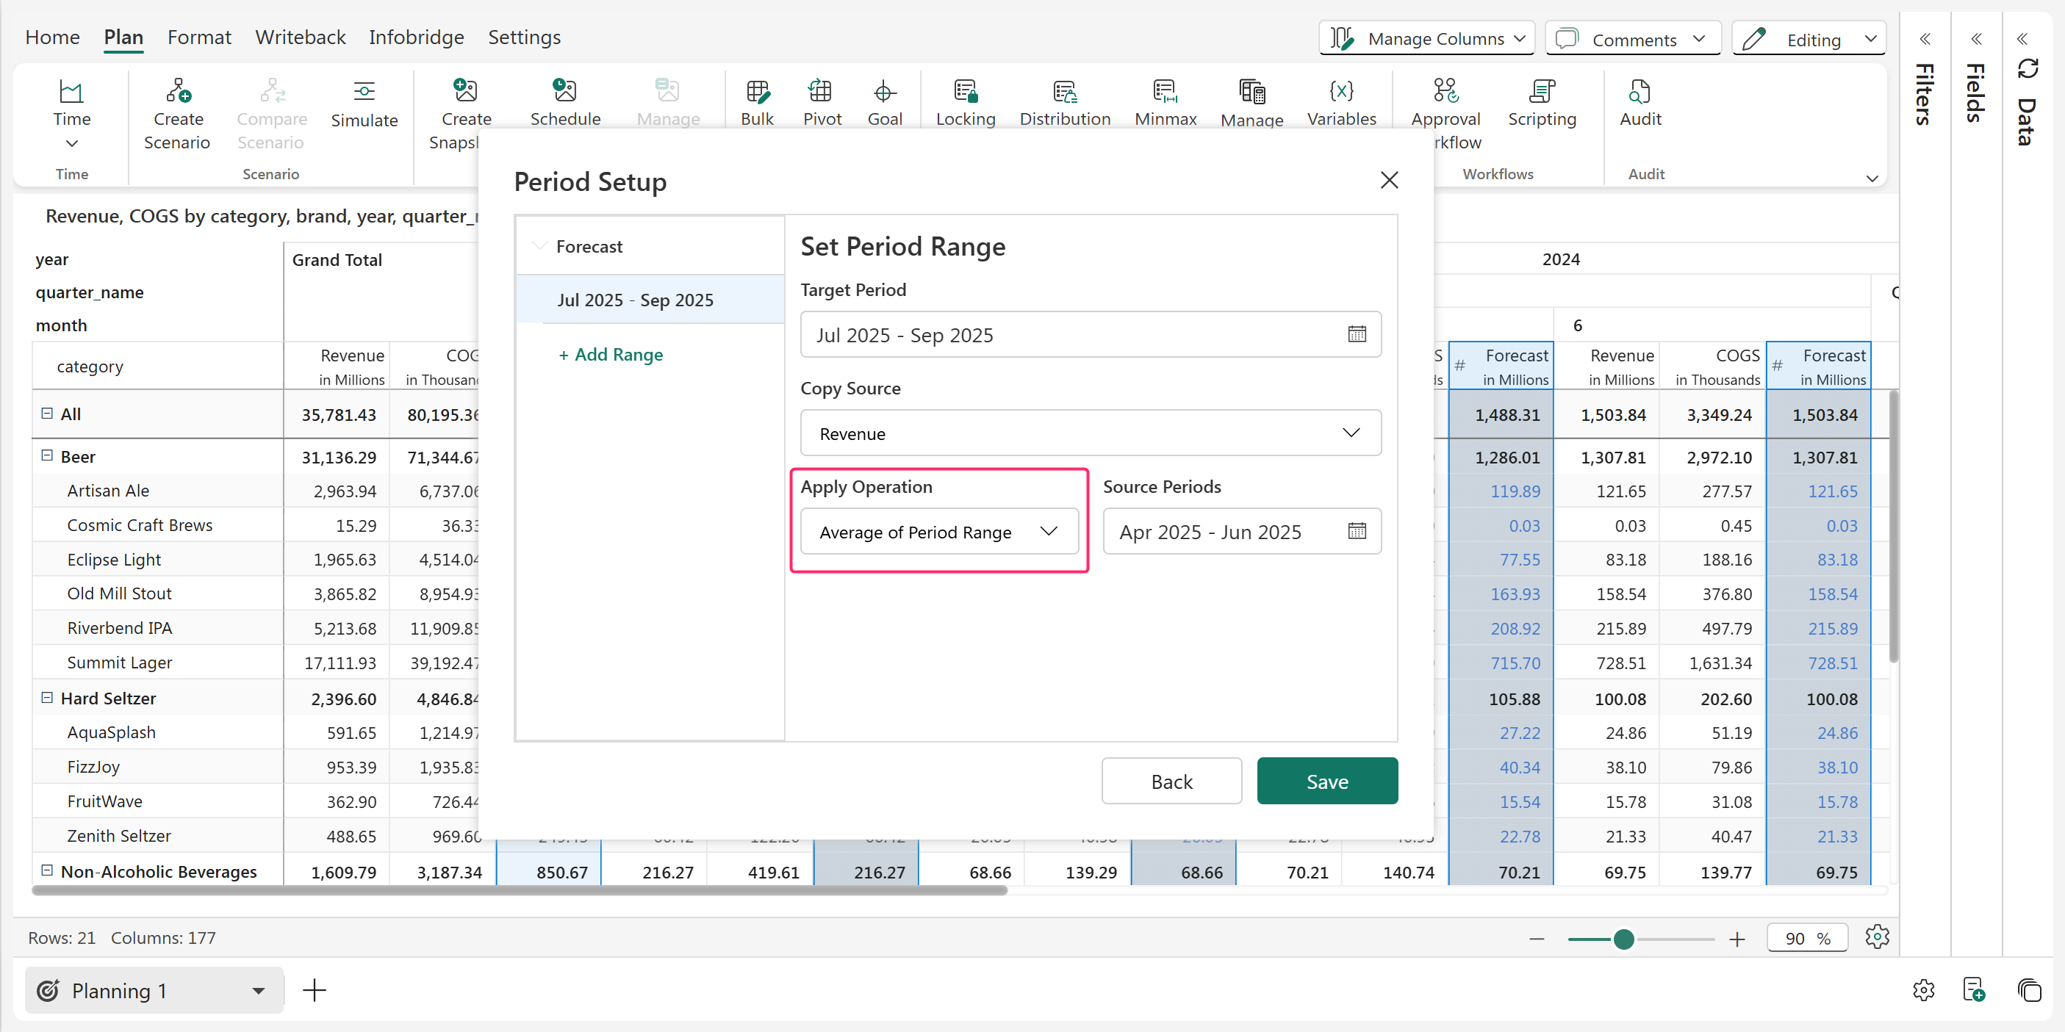Viewport: 2065px width, 1032px height.
Task: Click the Save button
Action: 1326,782
